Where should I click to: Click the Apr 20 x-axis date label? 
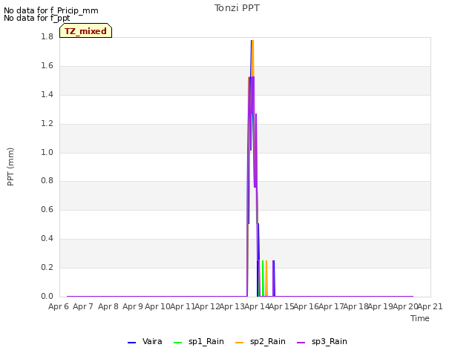point(406,306)
